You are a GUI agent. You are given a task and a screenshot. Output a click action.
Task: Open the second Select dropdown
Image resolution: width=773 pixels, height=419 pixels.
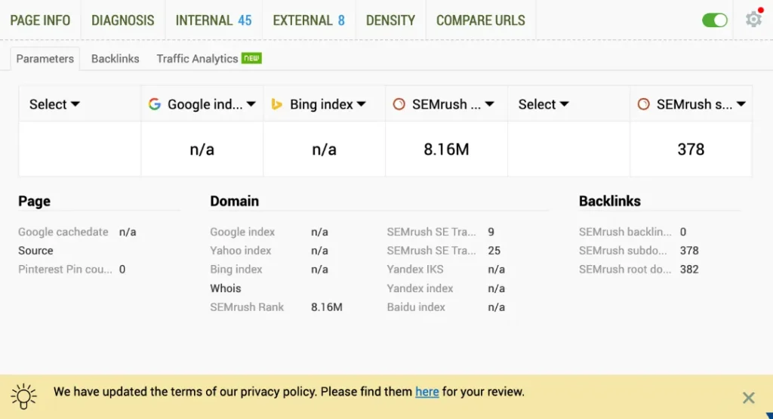tap(544, 104)
